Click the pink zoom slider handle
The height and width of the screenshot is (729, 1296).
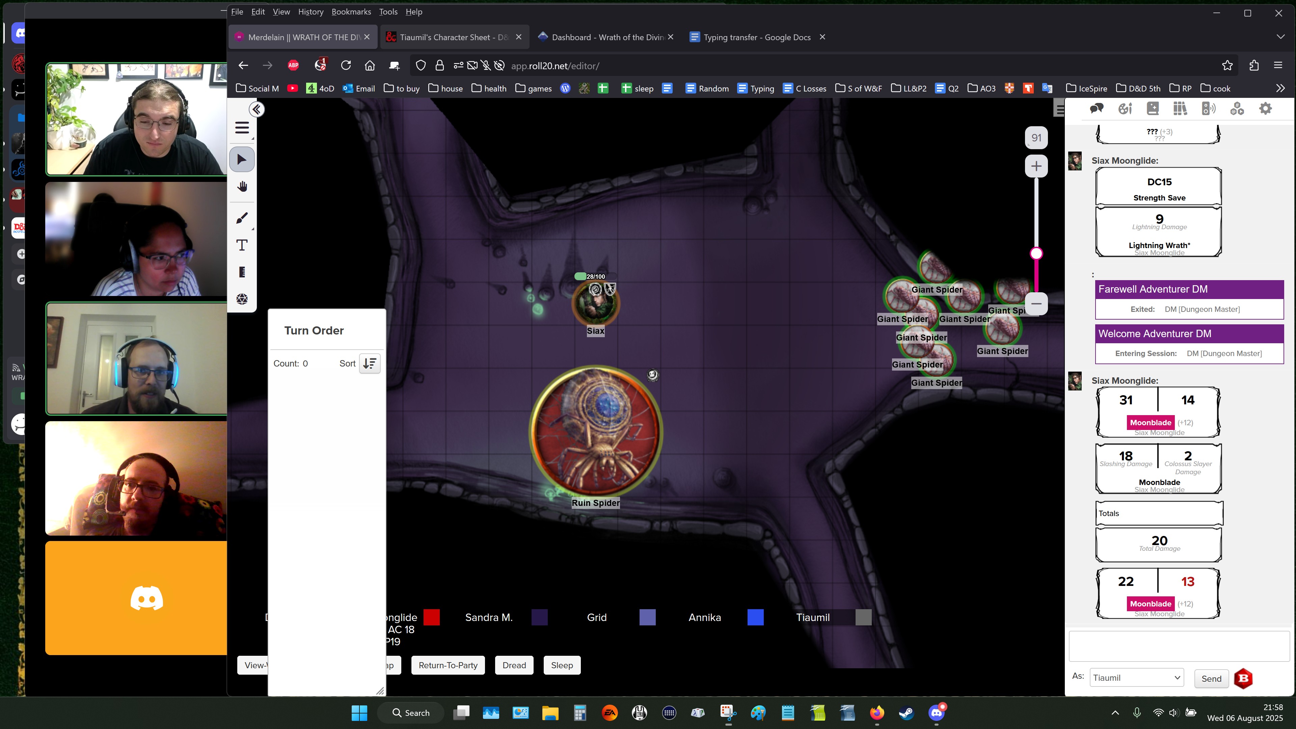(1036, 253)
